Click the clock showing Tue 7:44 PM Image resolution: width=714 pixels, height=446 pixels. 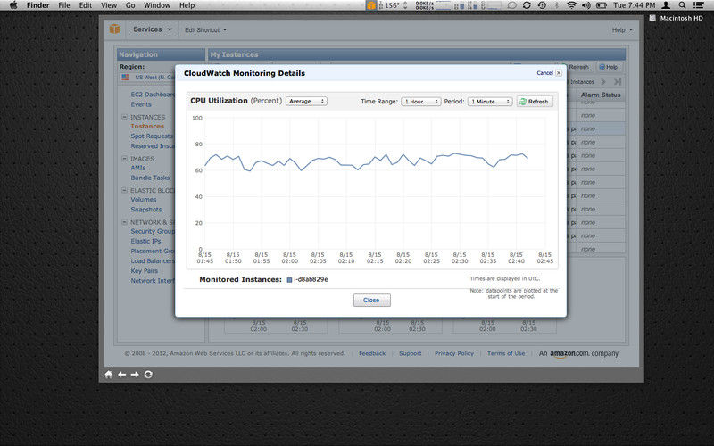[x=635, y=5]
